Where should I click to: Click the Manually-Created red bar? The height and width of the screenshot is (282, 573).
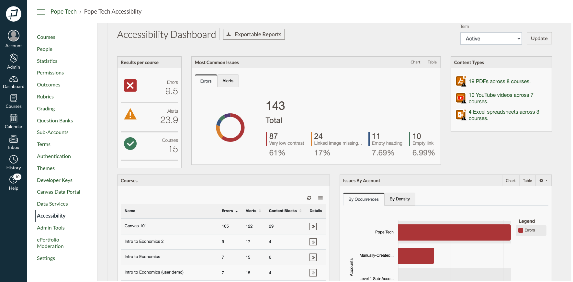tap(416, 256)
